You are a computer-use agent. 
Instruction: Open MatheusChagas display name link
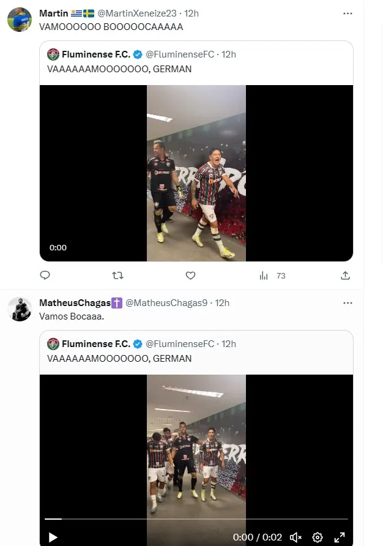(75, 302)
